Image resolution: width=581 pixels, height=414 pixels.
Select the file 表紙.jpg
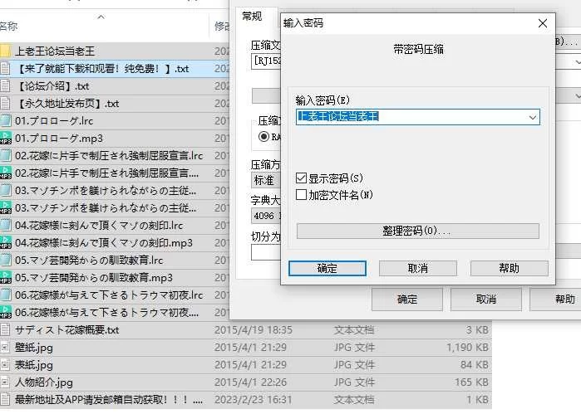[x=34, y=365]
